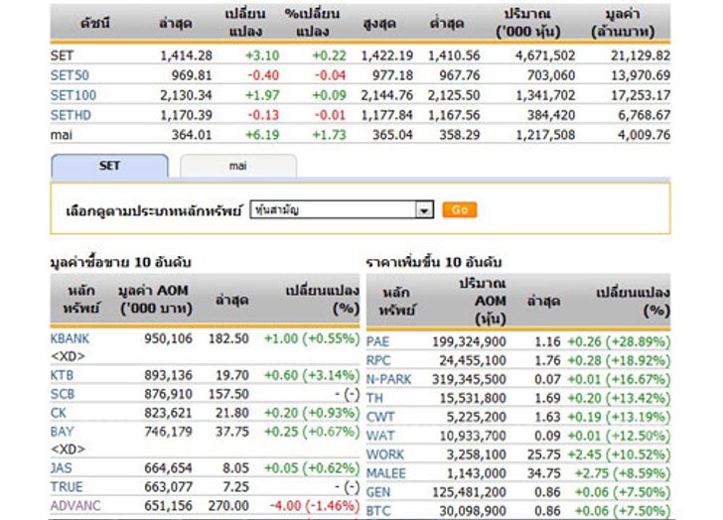Click KBANK trade value 950,106

pyautogui.click(x=168, y=338)
